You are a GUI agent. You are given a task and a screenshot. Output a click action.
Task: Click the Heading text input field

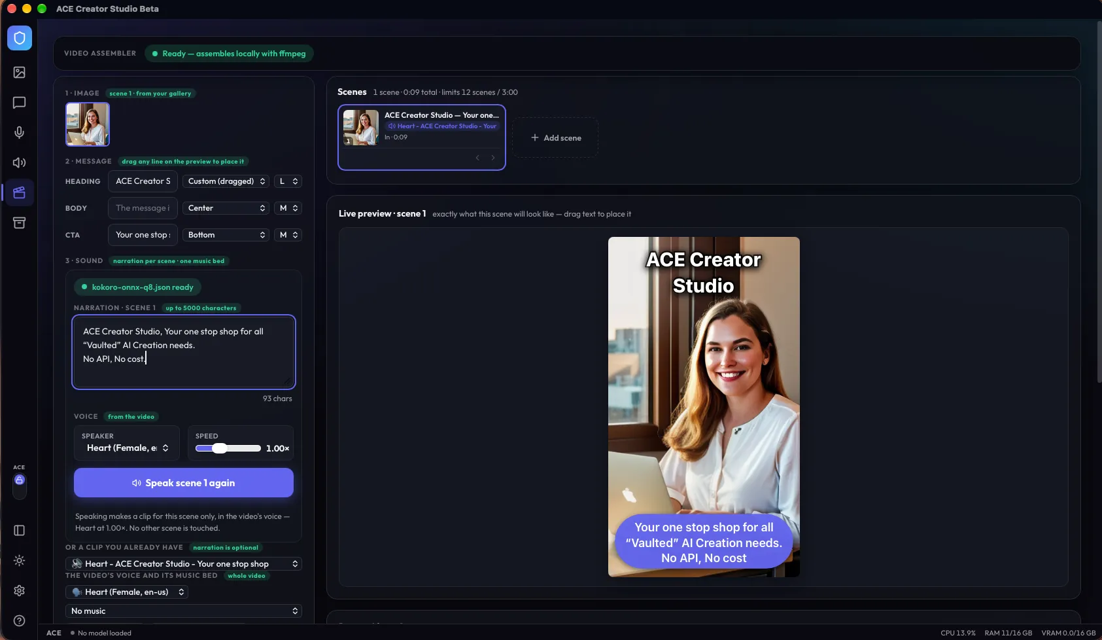[x=143, y=181]
